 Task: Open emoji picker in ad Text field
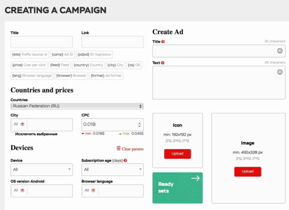(x=280, y=72)
